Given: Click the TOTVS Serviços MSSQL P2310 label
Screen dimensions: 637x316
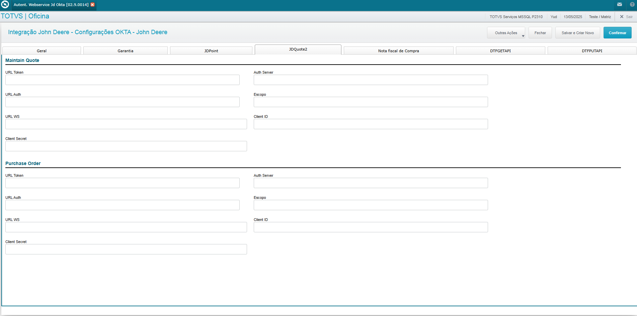Looking at the screenshot, I should [516, 17].
